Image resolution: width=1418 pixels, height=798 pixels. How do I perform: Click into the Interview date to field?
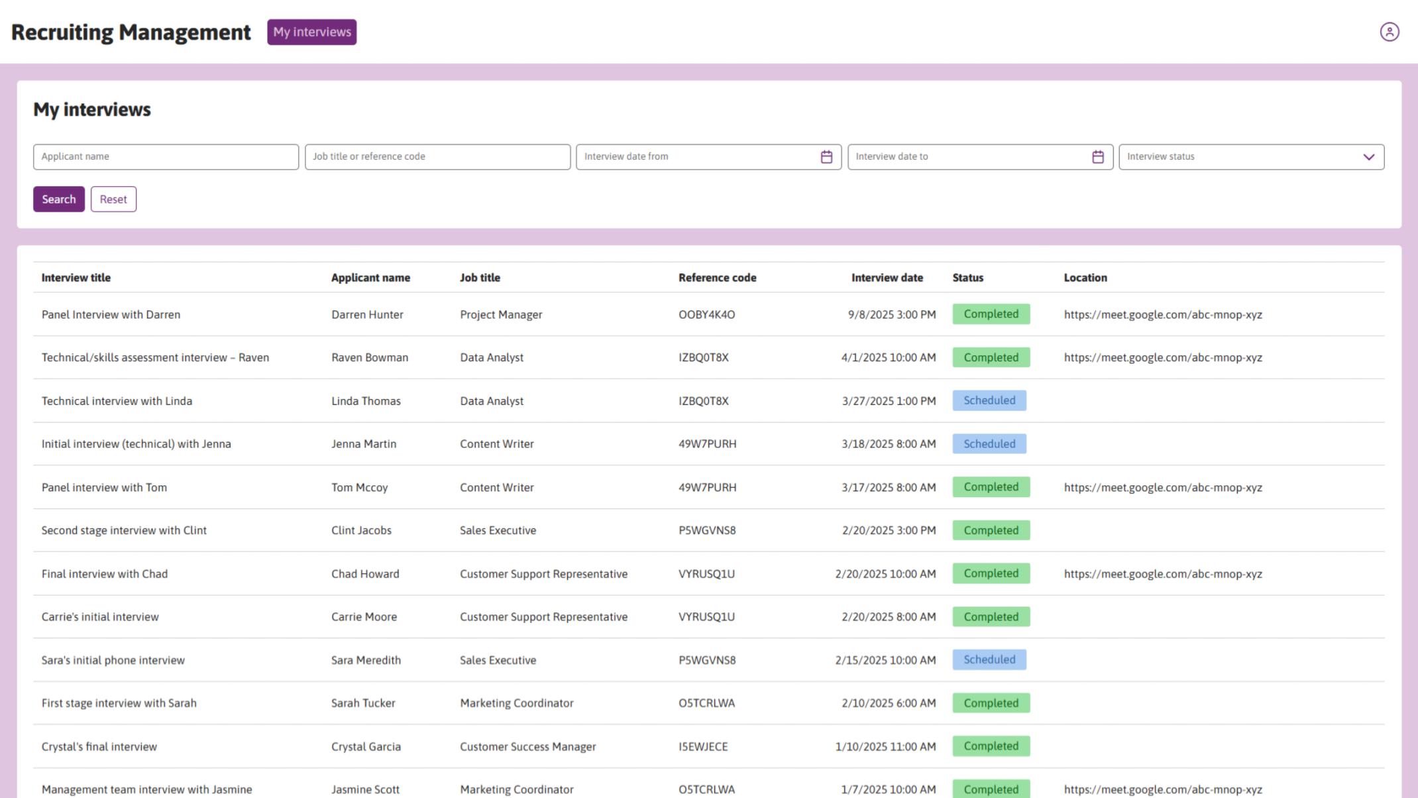pos(980,157)
